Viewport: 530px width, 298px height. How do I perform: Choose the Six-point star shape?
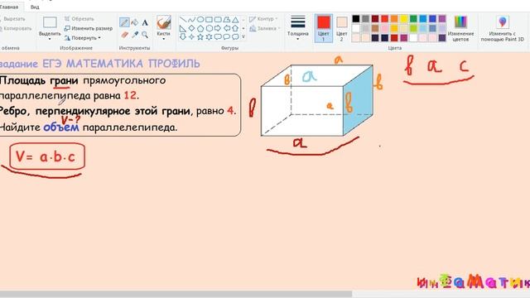click(210, 36)
